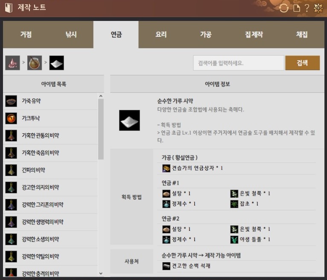This screenshot has width=327, height=280.
Task: Select 강력한 약탈의 비약 in the list
Action: (x=50, y=256)
